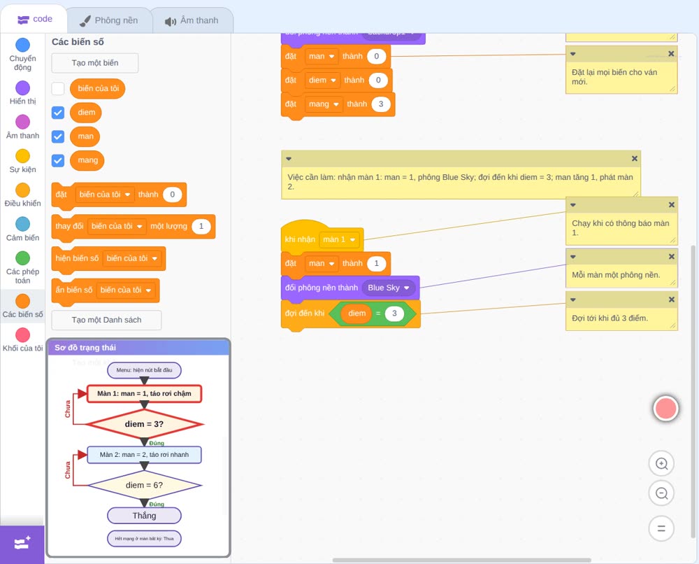Select the Các phép toán category

tap(22, 268)
